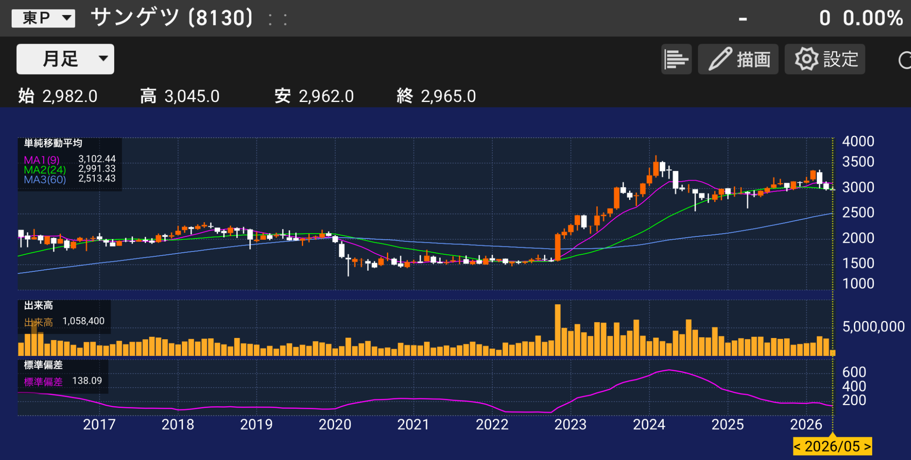Image resolution: width=911 pixels, height=460 pixels.
Task: Click the closing price 2,965.0
Action: point(448,96)
